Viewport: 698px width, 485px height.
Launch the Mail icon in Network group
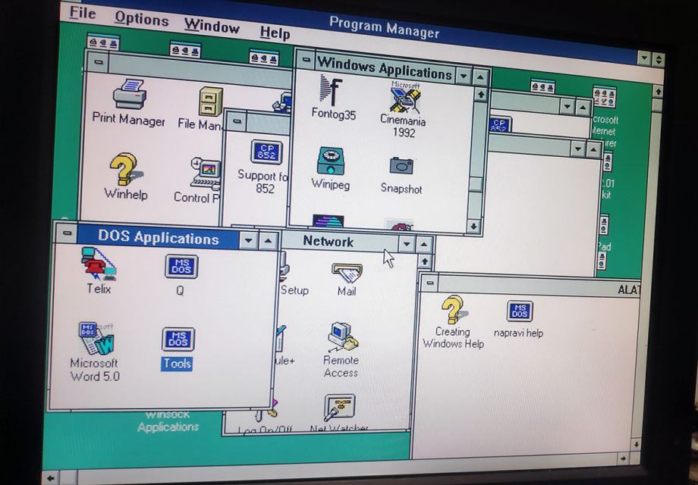(346, 270)
